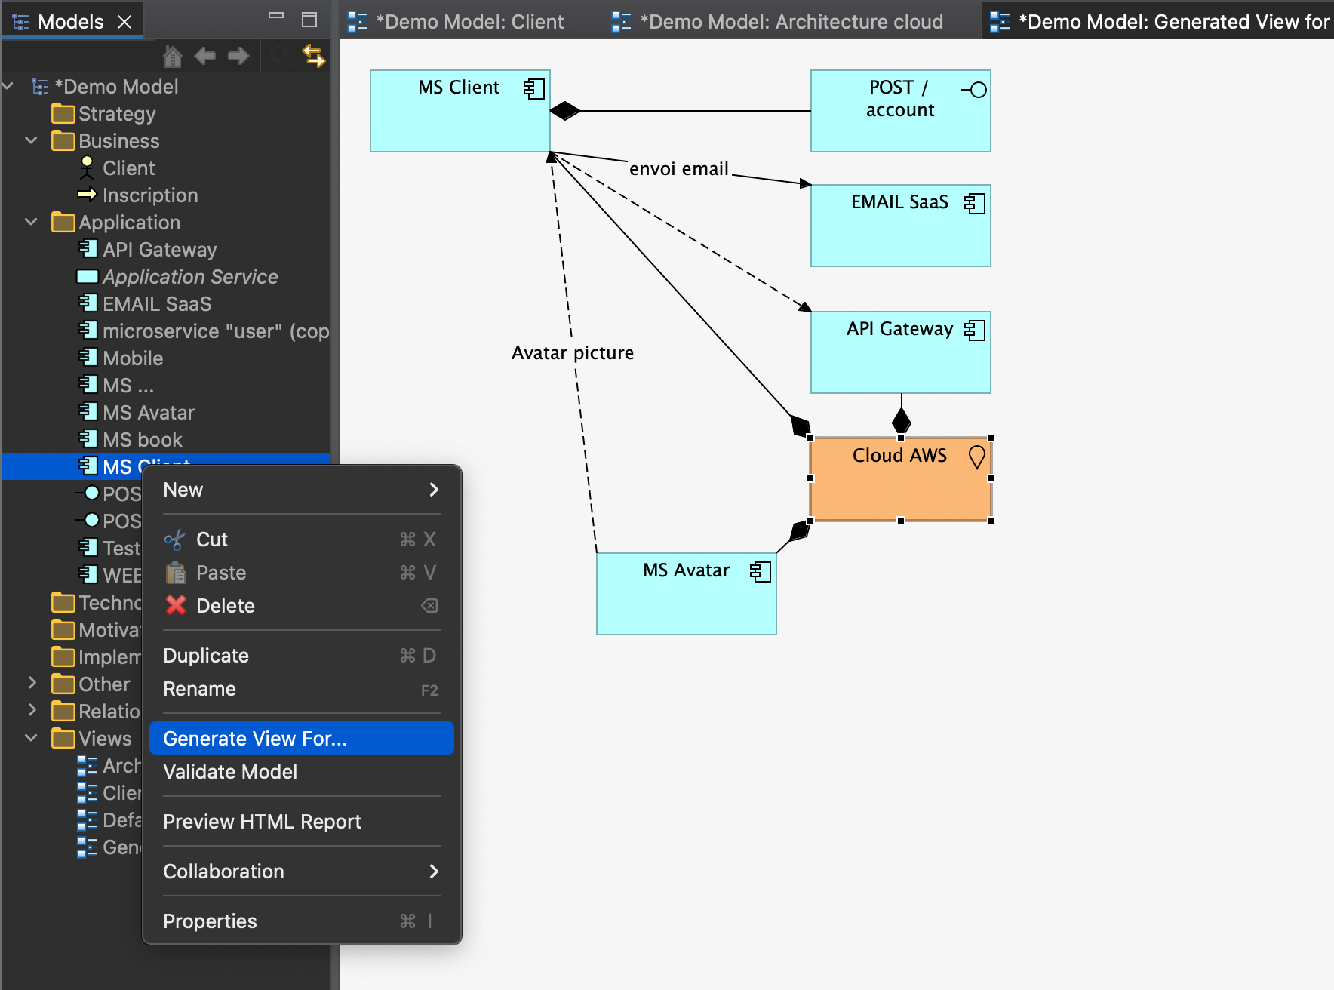
Task: Maximize the Models panel view
Action: tap(309, 20)
